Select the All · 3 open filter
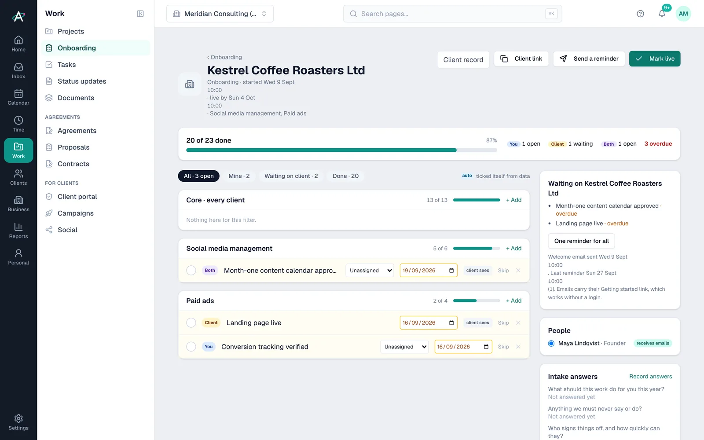This screenshot has width=704, height=440. (199, 176)
